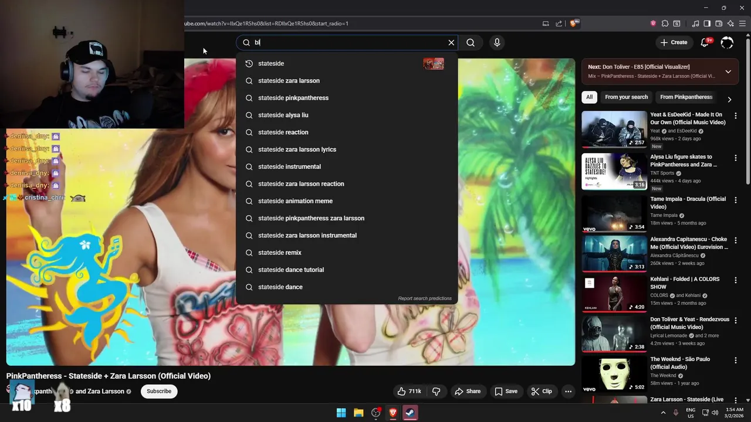Open options for Tame Impala Dracula video
Screen dimensions: 751x422
tap(735, 200)
